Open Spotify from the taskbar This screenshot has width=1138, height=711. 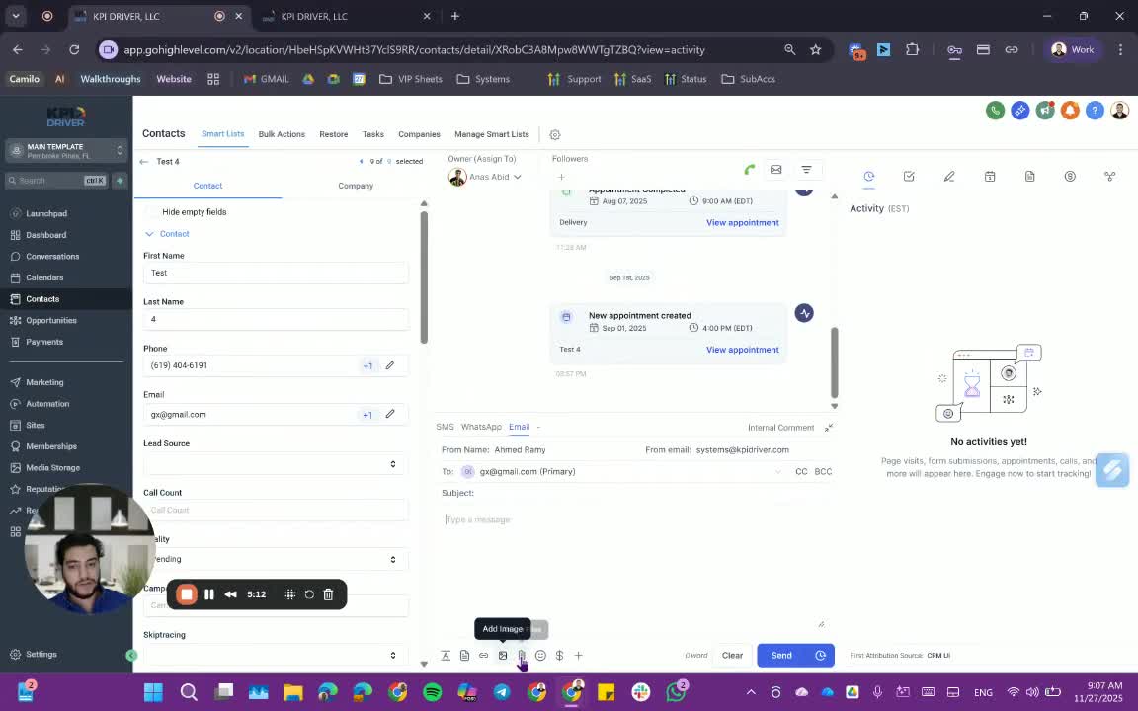click(x=432, y=692)
